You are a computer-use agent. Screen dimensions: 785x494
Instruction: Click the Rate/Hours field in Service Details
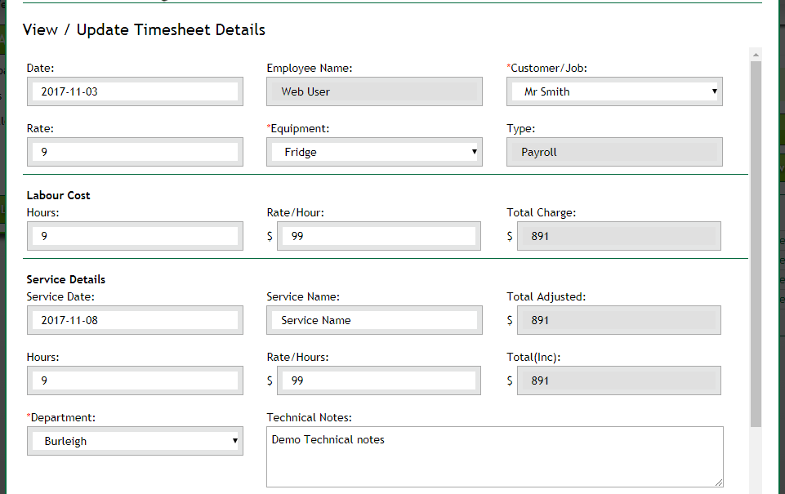(378, 381)
